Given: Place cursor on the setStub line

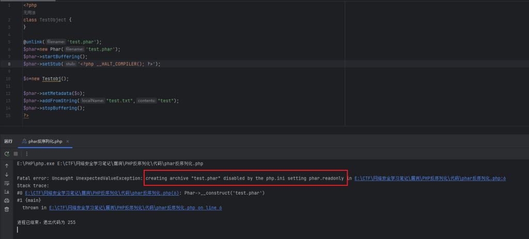Looking at the screenshot, I should click(103, 64).
